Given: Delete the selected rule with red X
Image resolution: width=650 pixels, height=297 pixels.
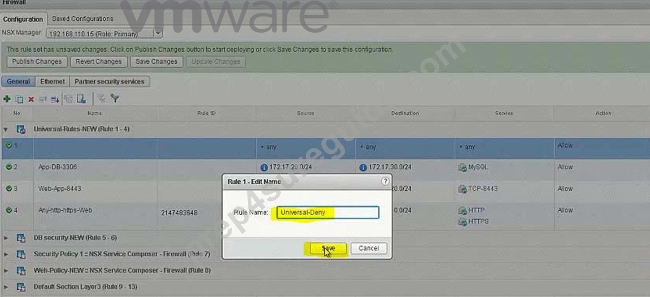Looking at the screenshot, I should (x=31, y=99).
